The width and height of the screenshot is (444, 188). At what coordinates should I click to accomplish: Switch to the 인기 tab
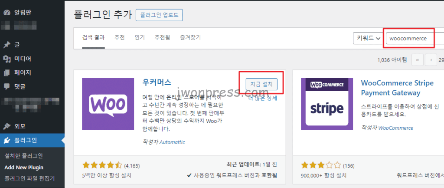140,38
